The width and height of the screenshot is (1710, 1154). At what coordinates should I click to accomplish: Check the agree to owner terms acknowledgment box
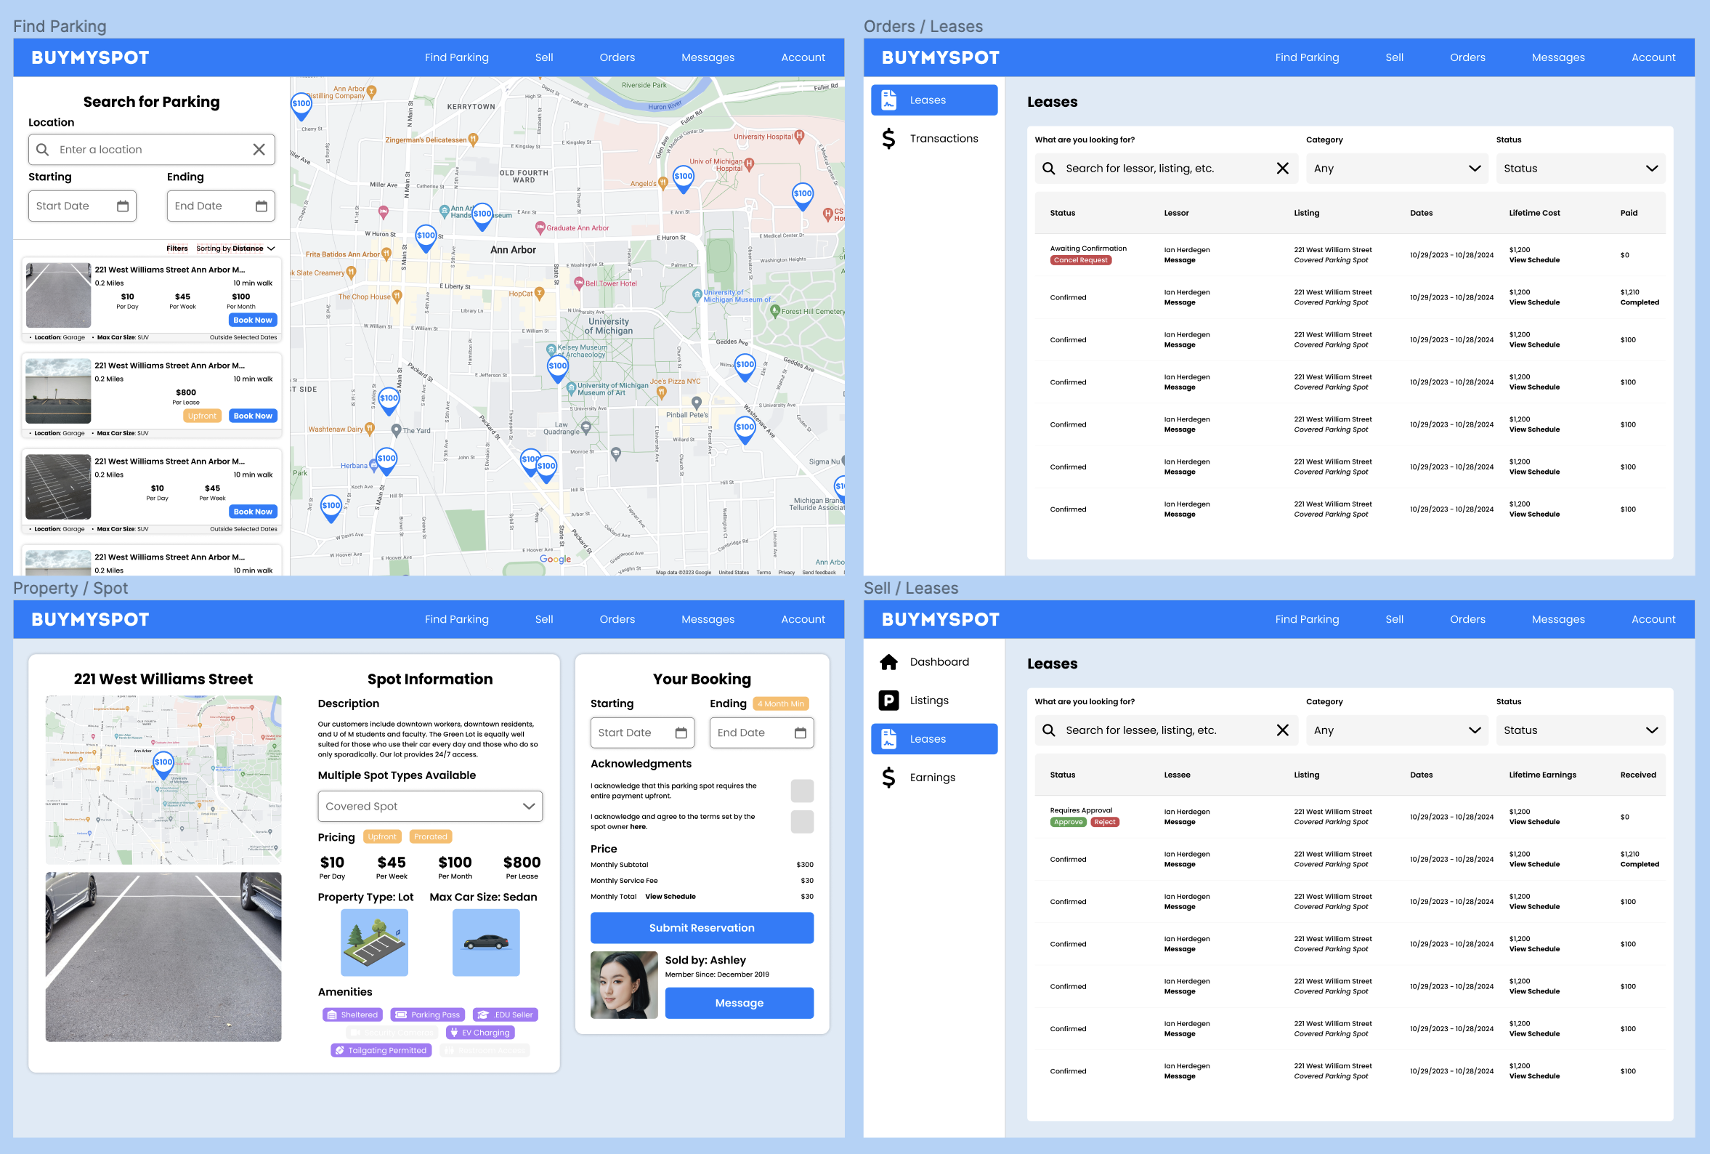click(x=802, y=821)
